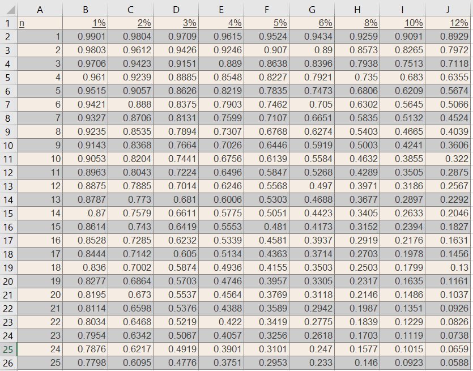The width and height of the screenshot is (473, 371).
Task: Click the 1% header cell
Action: coord(85,24)
